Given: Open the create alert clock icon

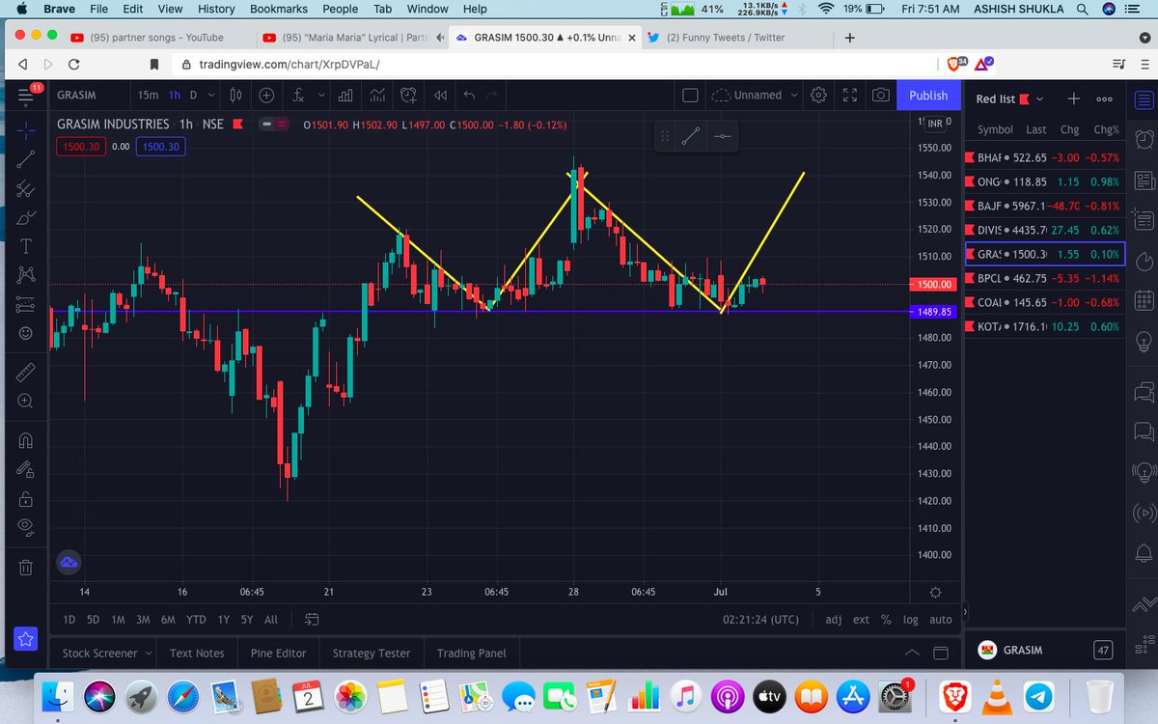Looking at the screenshot, I should tap(408, 95).
